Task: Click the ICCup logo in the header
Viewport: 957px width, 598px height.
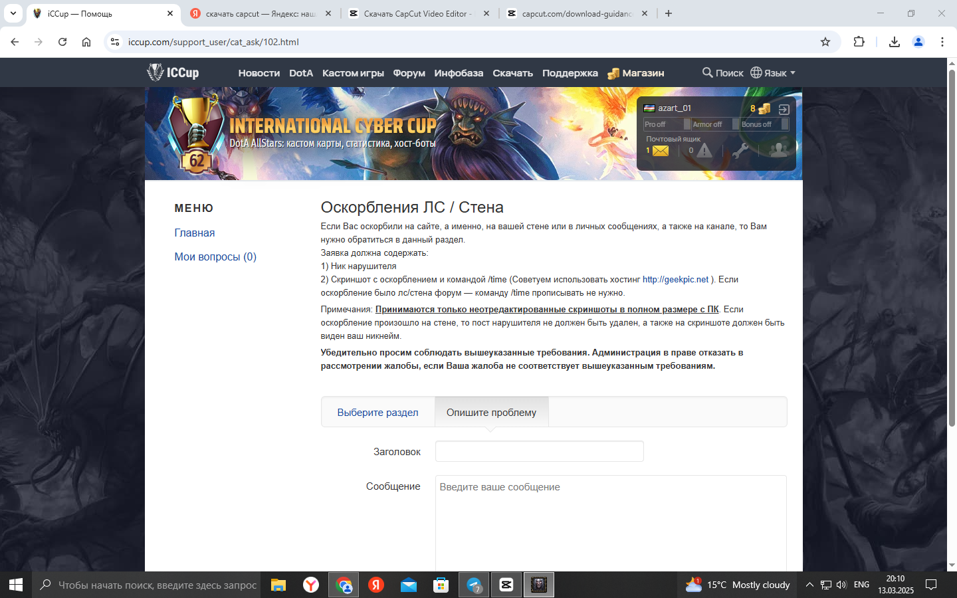Action: 173,72
